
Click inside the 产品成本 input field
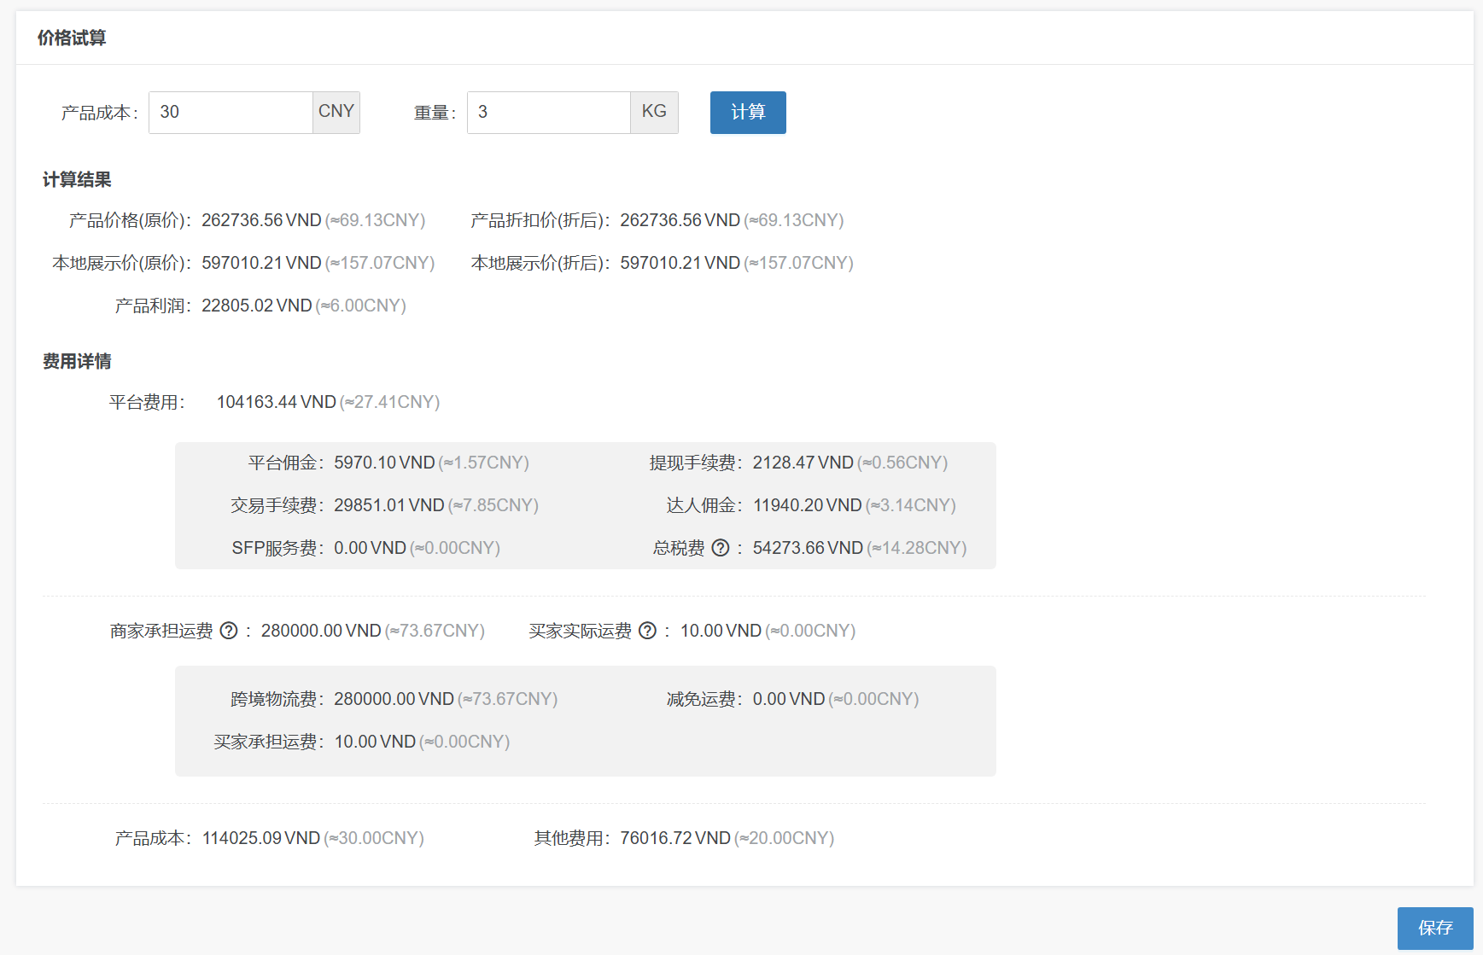[x=231, y=112]
